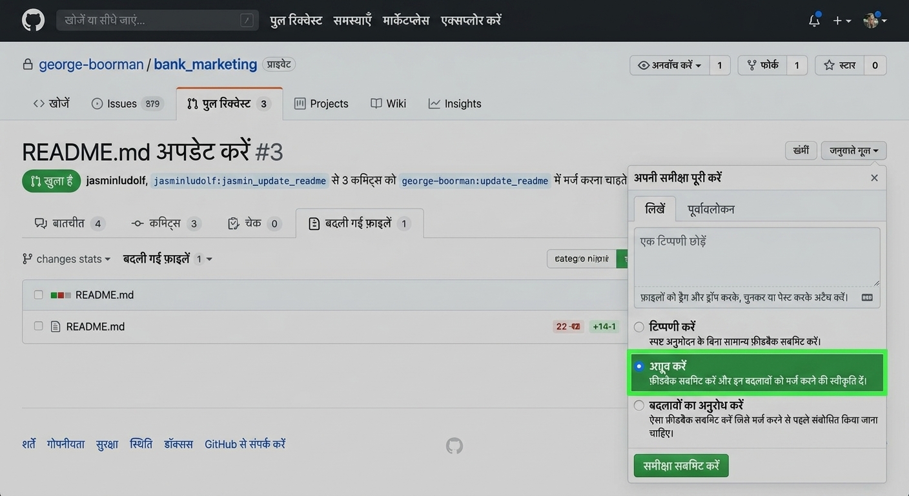Click the Projects board icon
The width and height of the screenshot is (909, 496).
pos(300,103)
